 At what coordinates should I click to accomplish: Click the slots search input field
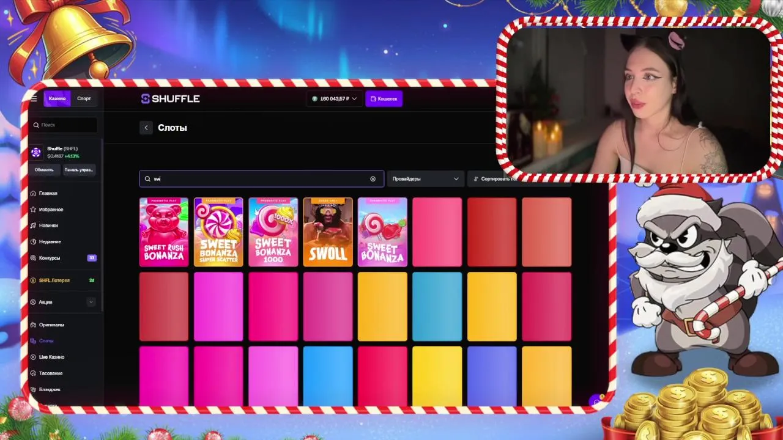[262, 178]
